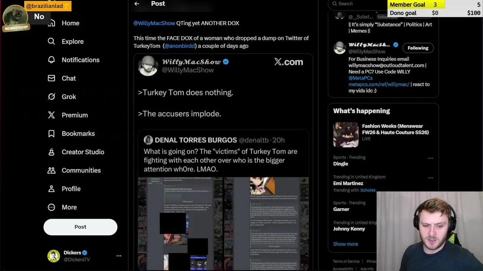Open metapcs.com/ref/willymac/ link
The height and width of the screenshot is (271, 483).
tap(378, 84)
